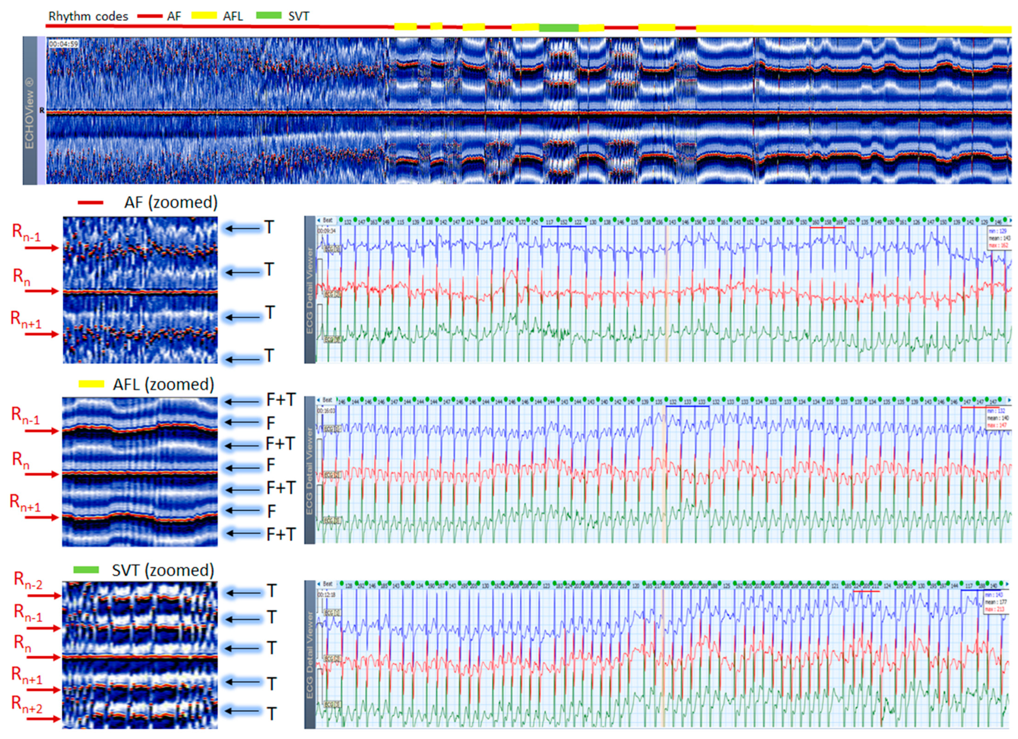
Task: Click the R marker on the ECHOView left edge
Action: coord(42,110)
